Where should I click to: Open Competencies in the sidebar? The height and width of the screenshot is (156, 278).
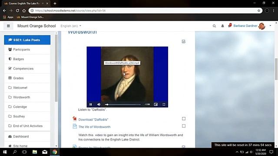[27, 68]
